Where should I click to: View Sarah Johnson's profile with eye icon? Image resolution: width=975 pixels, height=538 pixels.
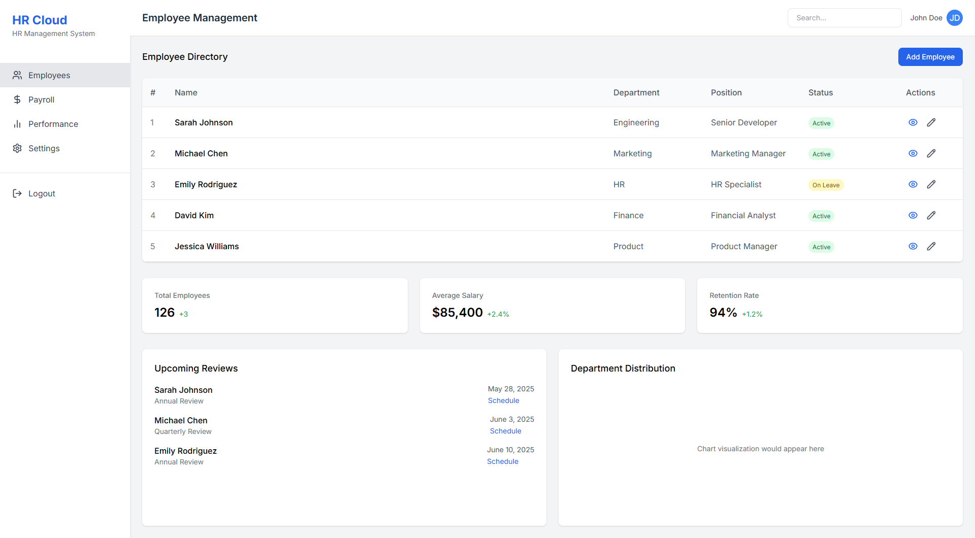913,122
